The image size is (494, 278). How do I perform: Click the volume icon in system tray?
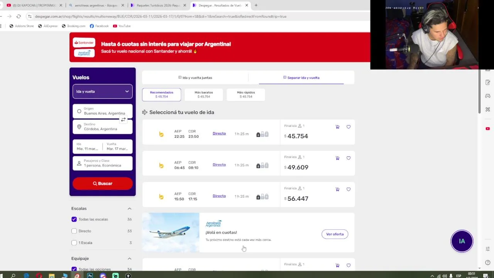coord(445,276)
